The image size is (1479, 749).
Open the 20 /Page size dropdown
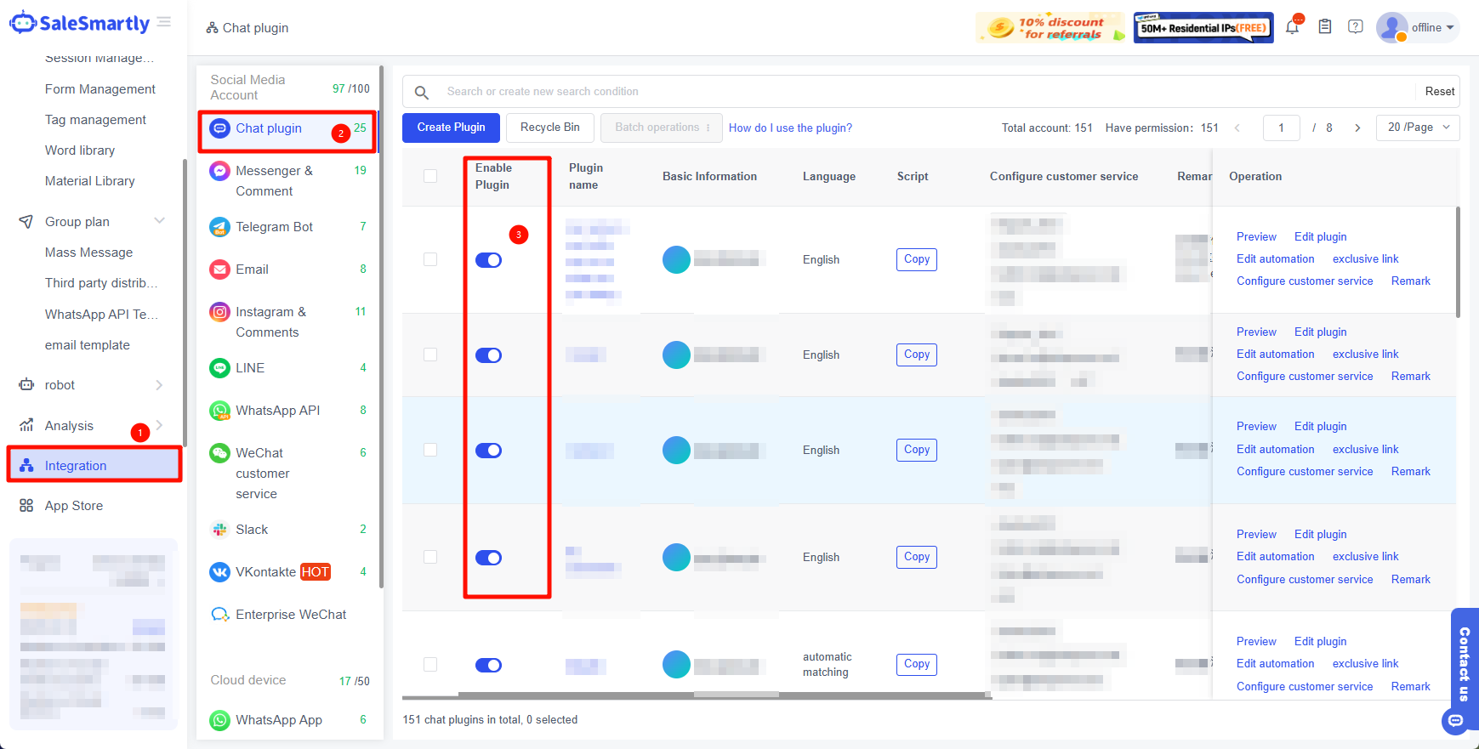(1417, 128)
